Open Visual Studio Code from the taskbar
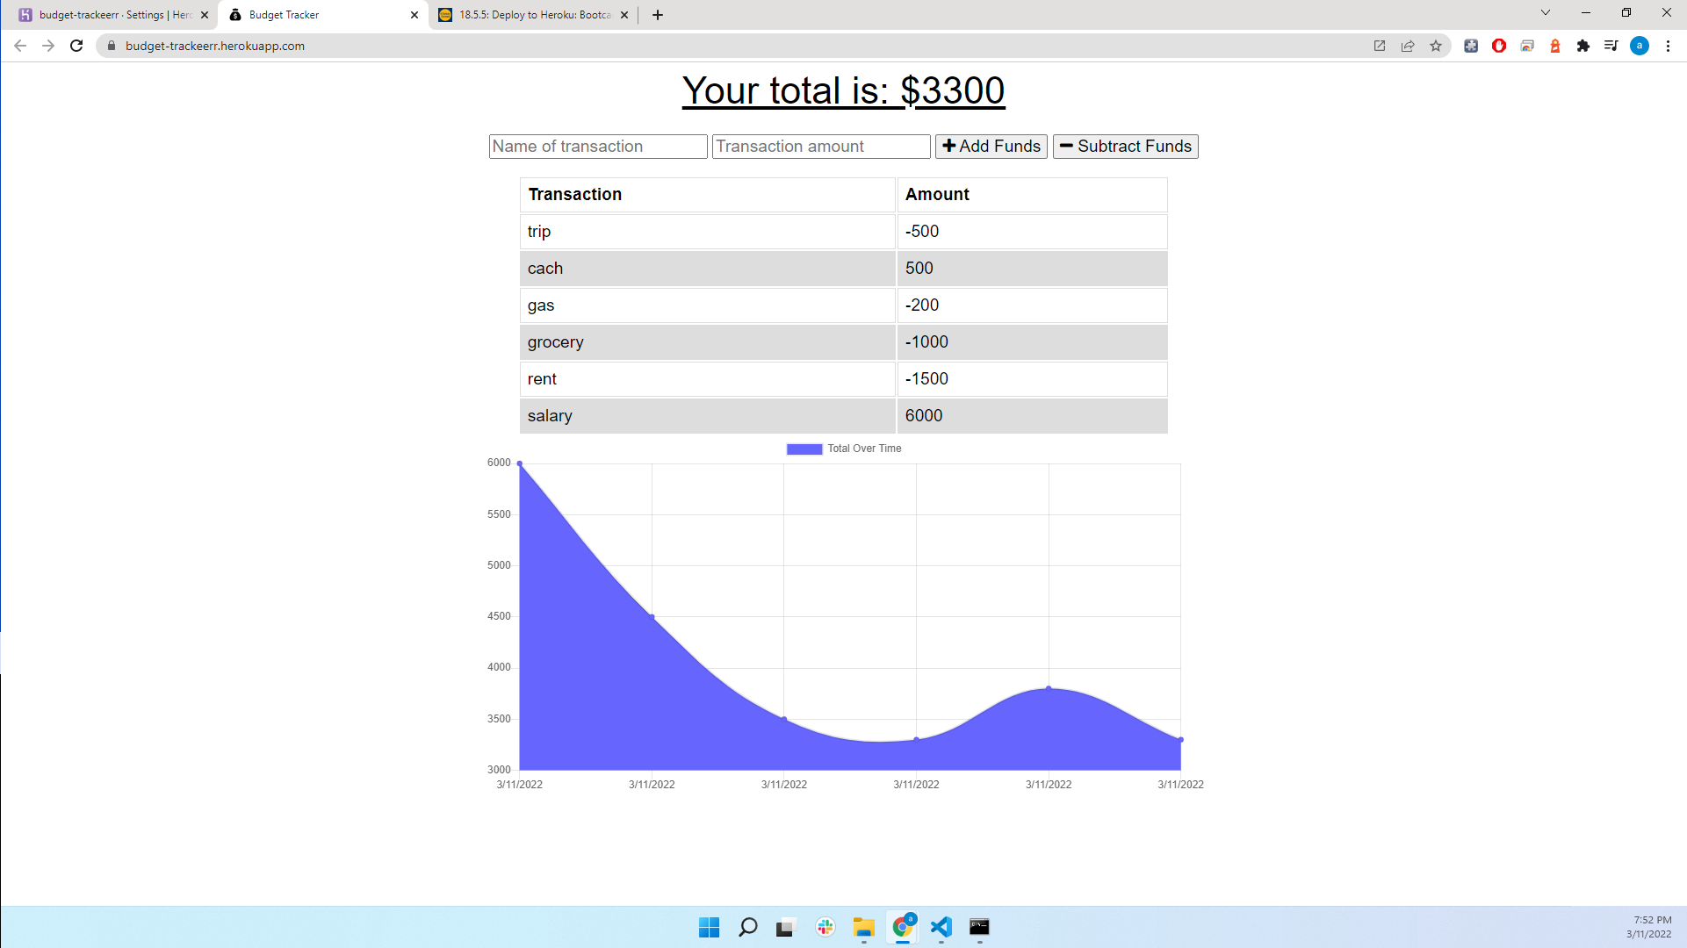This screenshot has width=1687, height=948. tap(941, 928)
